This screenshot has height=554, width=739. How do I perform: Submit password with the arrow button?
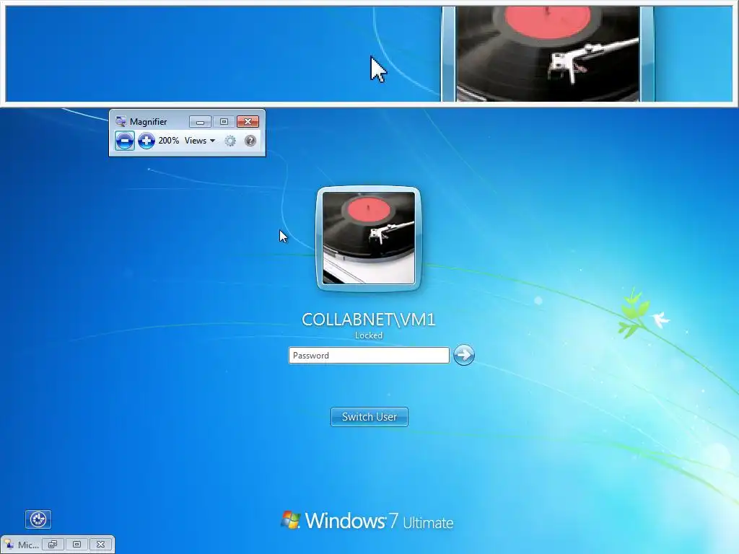(x=464, y=355)
